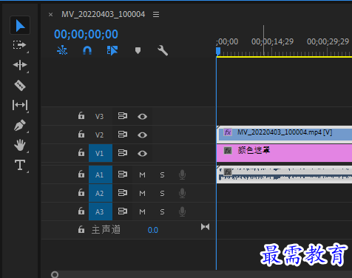Toggle sync lock on A2
This screenshot has width=352, height=278.
pos(123,193)
